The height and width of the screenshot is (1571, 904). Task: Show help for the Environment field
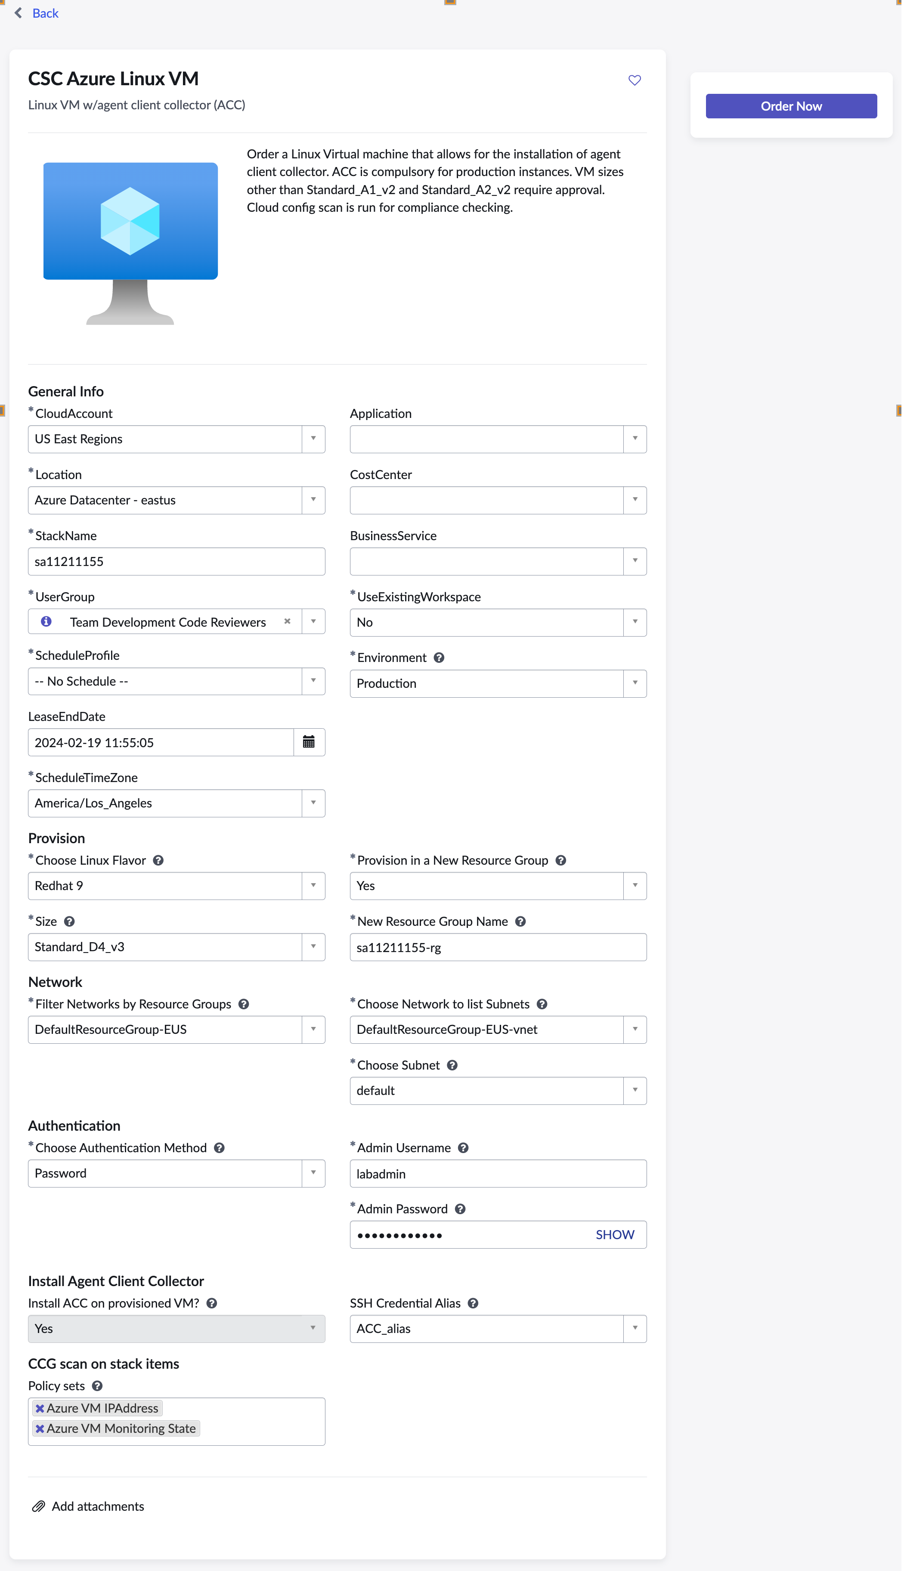click(x=439, y=657)
